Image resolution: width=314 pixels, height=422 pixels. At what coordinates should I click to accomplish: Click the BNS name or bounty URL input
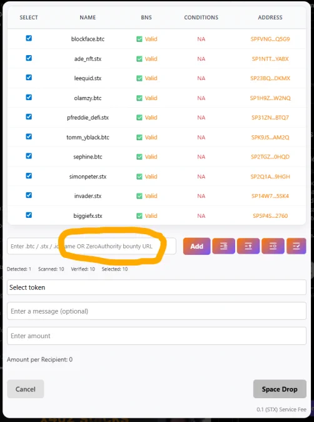(91, 246)
